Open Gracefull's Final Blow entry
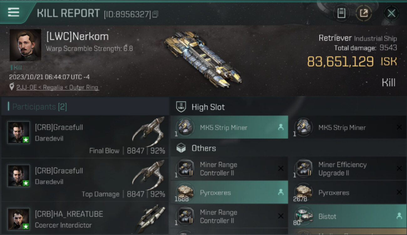Image resolution: width=407 pixels, height=235 pixels. pos(85,136)
